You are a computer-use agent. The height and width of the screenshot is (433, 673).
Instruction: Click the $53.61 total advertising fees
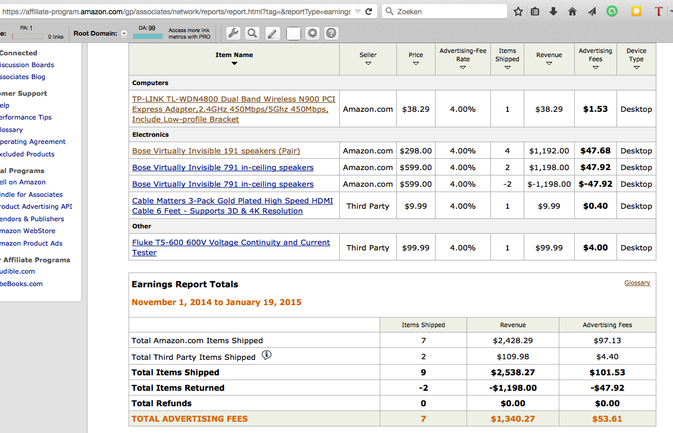(x=607, y=419)
